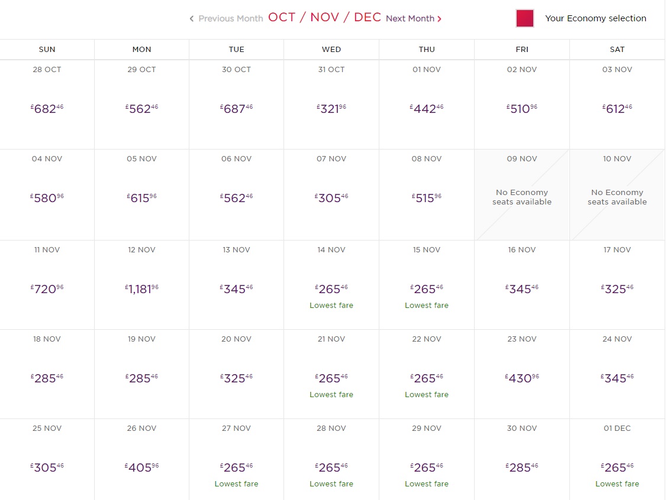Click the red Economy selection swatch
This screenshot has height=500, width=667.
pyautogui.click(x=525, y=18)
